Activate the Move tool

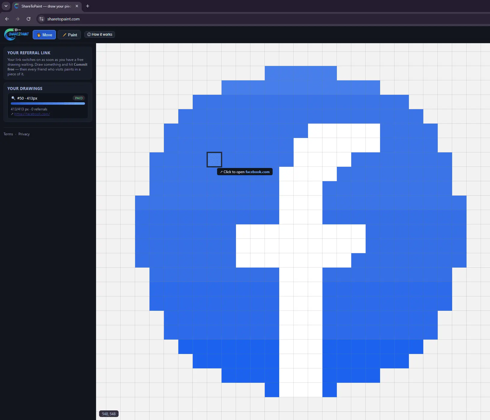(x=44, y=35)
